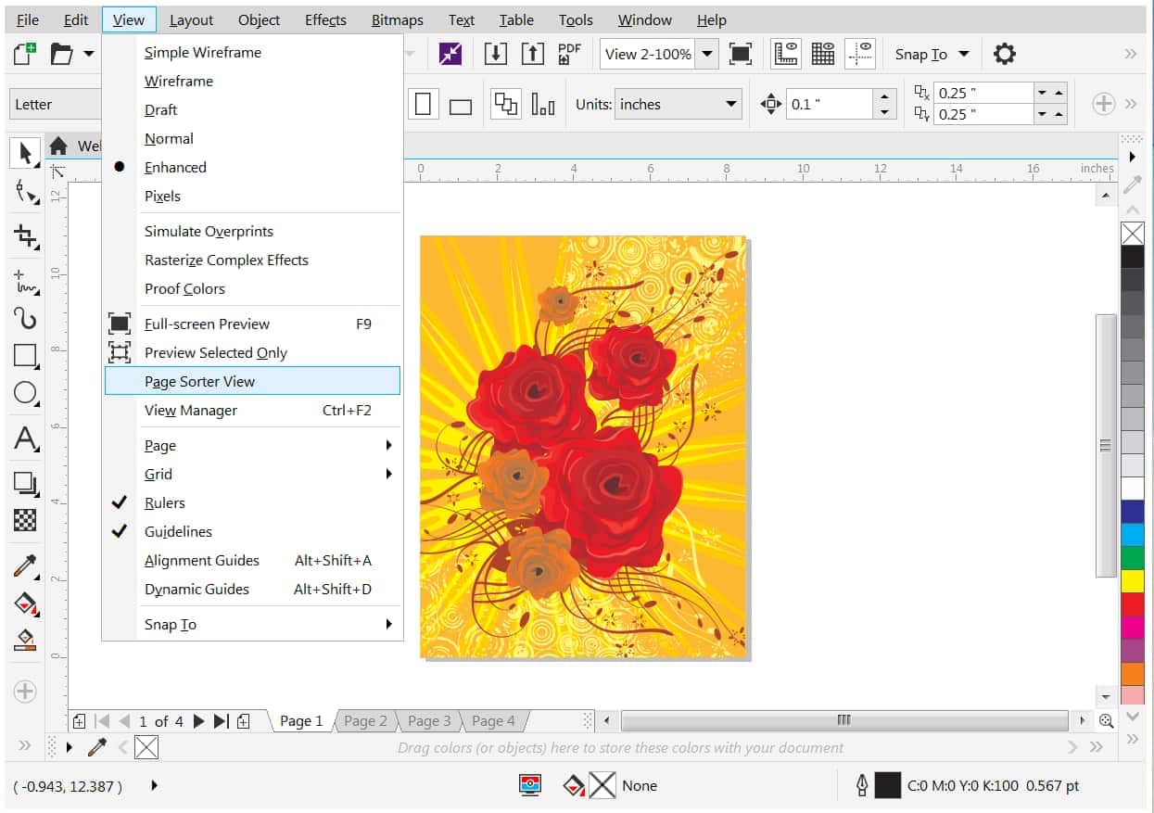Pick the Rectangle tool
The image size is (1154, 813).
pos(25,356)
